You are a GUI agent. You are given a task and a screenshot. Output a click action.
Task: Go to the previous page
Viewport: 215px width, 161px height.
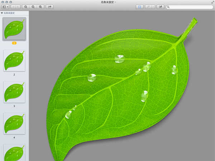pyautogui.click(x=13, y=7)
